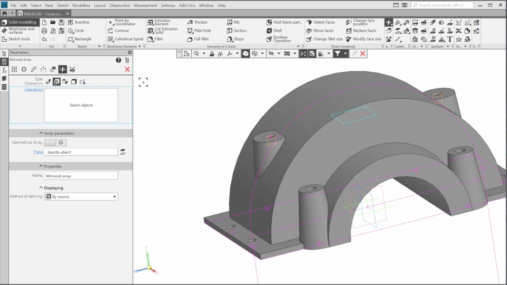Toggle the Geometrical Array switch

pos(55,142)
